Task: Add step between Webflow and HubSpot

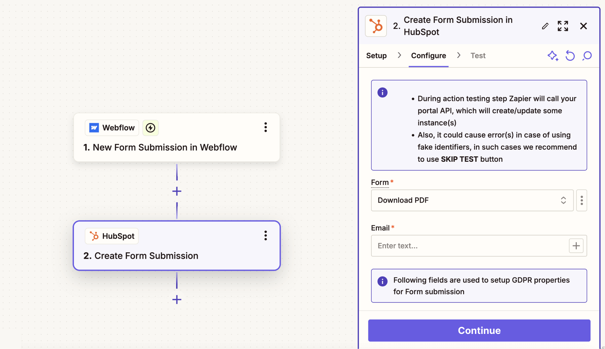Action: [177, 191]
